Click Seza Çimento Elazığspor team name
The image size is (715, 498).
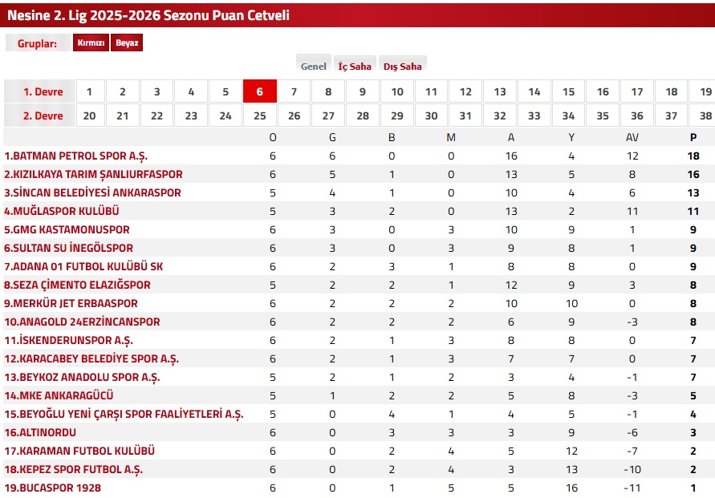tap(77, 285)
